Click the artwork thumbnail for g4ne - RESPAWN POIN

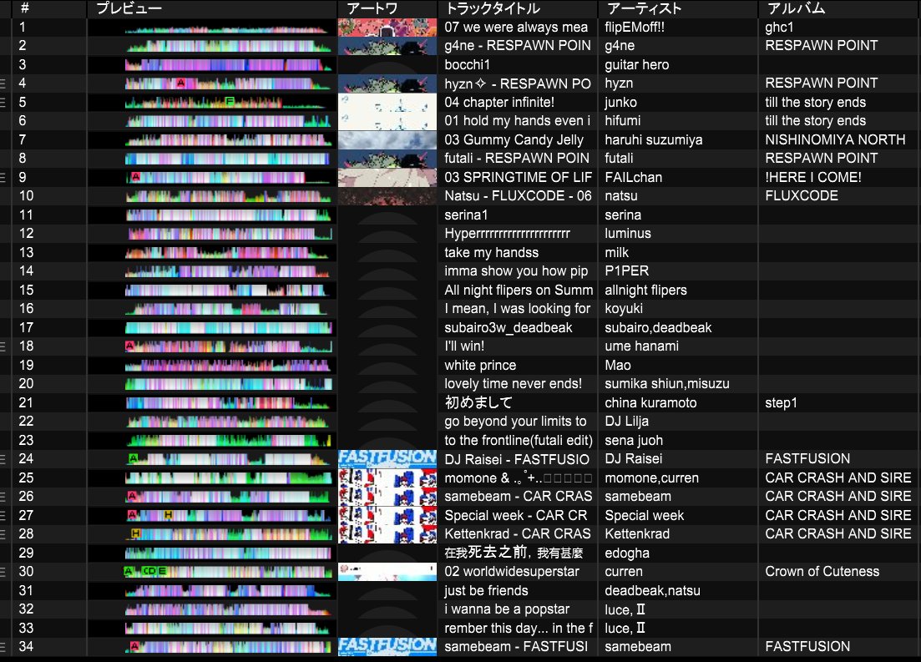[387, 46]
